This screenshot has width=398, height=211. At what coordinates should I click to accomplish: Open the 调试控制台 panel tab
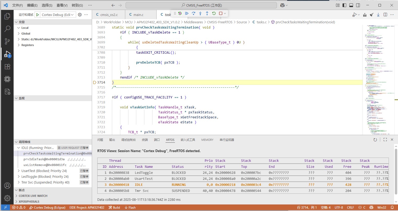pos(128,140)
